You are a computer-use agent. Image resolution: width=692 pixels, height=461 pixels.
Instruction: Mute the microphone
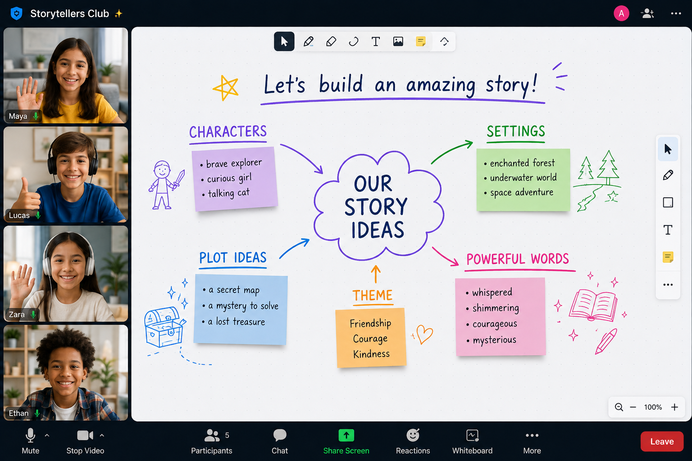31,441
